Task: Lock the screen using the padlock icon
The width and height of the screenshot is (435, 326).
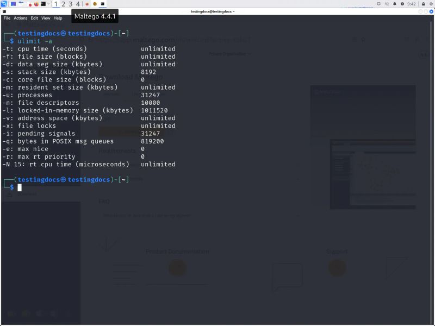Action: tap(424, 3)
